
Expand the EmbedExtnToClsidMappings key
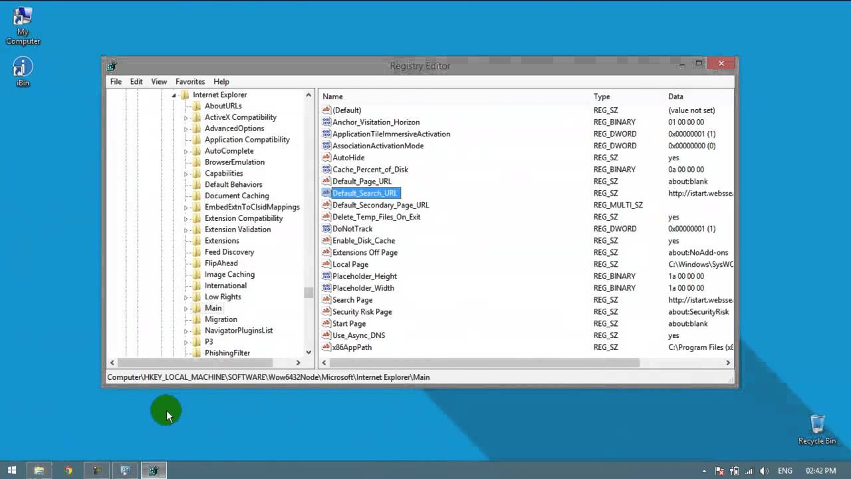pyautogui.click(x=186, y=208)
